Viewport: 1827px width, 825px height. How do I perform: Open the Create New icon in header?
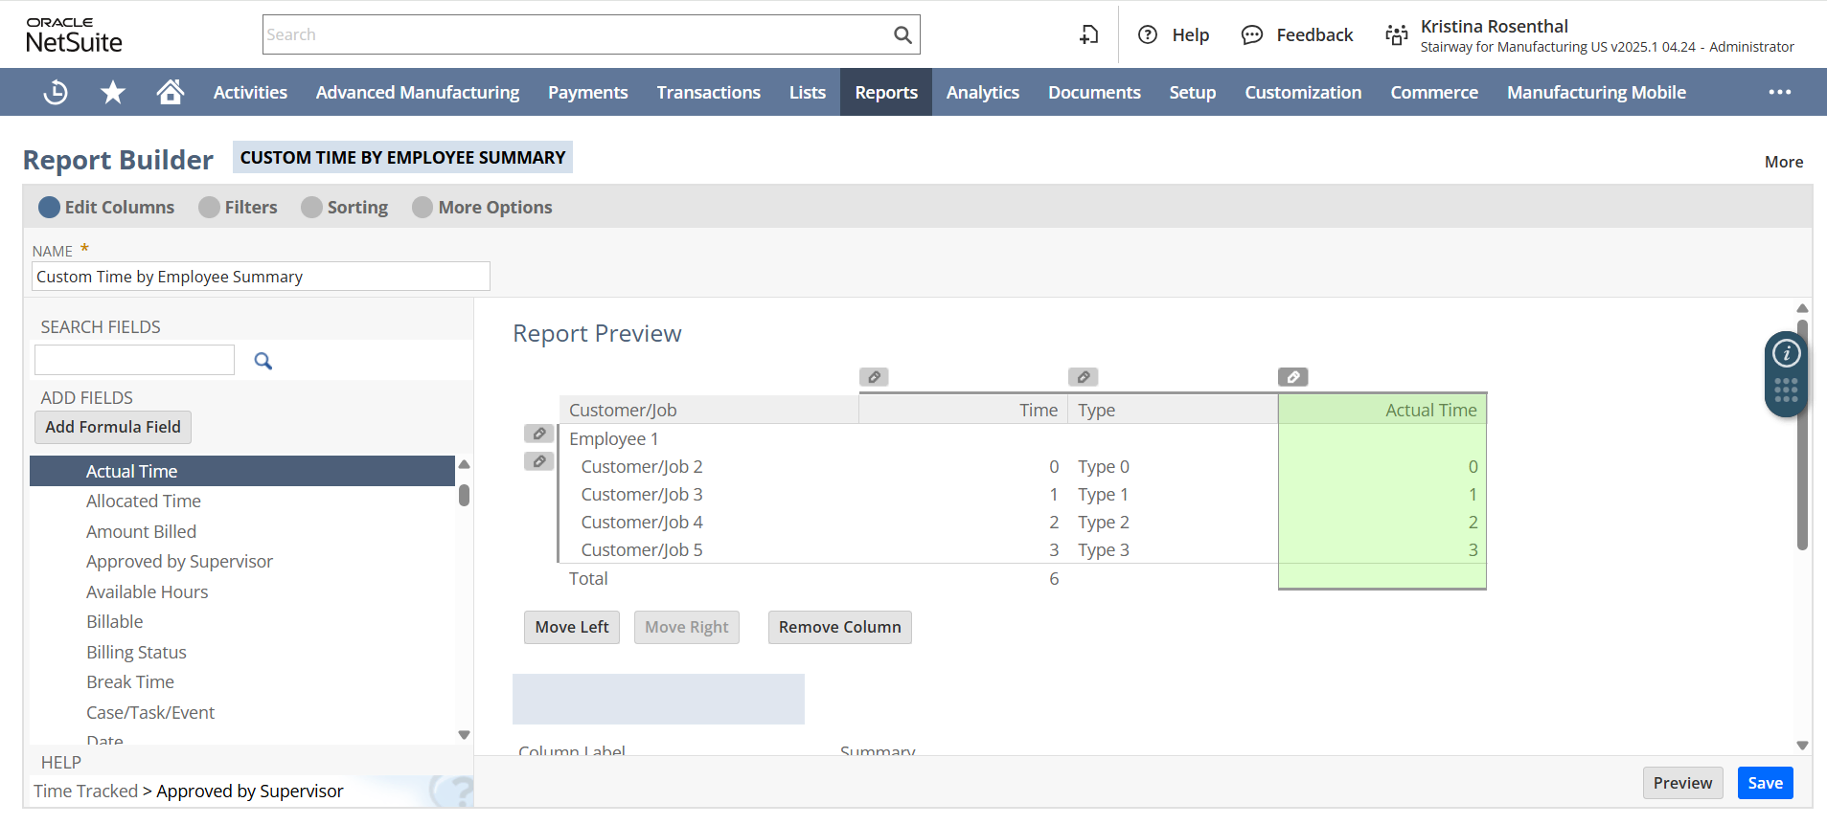coord(1089,34)
